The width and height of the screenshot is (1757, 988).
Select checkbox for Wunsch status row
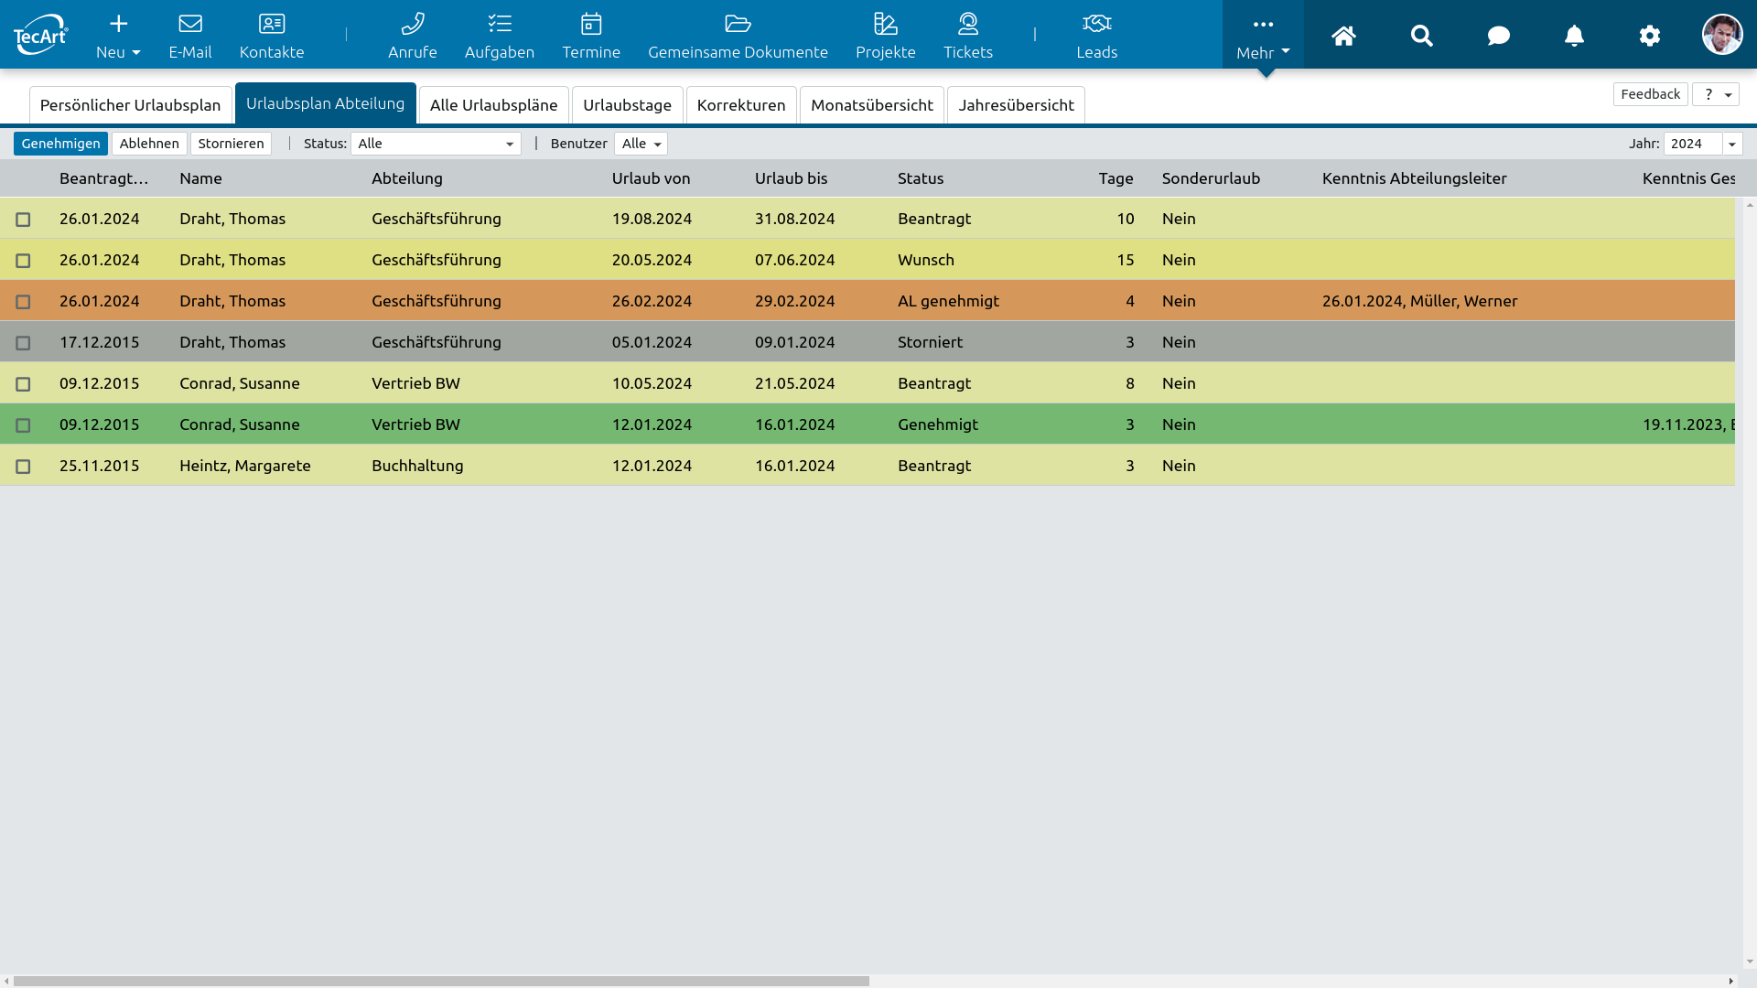pos(23,261)
